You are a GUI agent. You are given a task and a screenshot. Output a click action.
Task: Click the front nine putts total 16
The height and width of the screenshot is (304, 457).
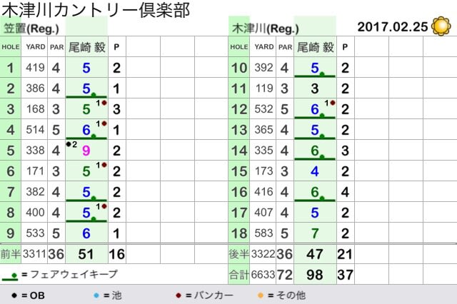pyautogui.click(x=117, y=254)
